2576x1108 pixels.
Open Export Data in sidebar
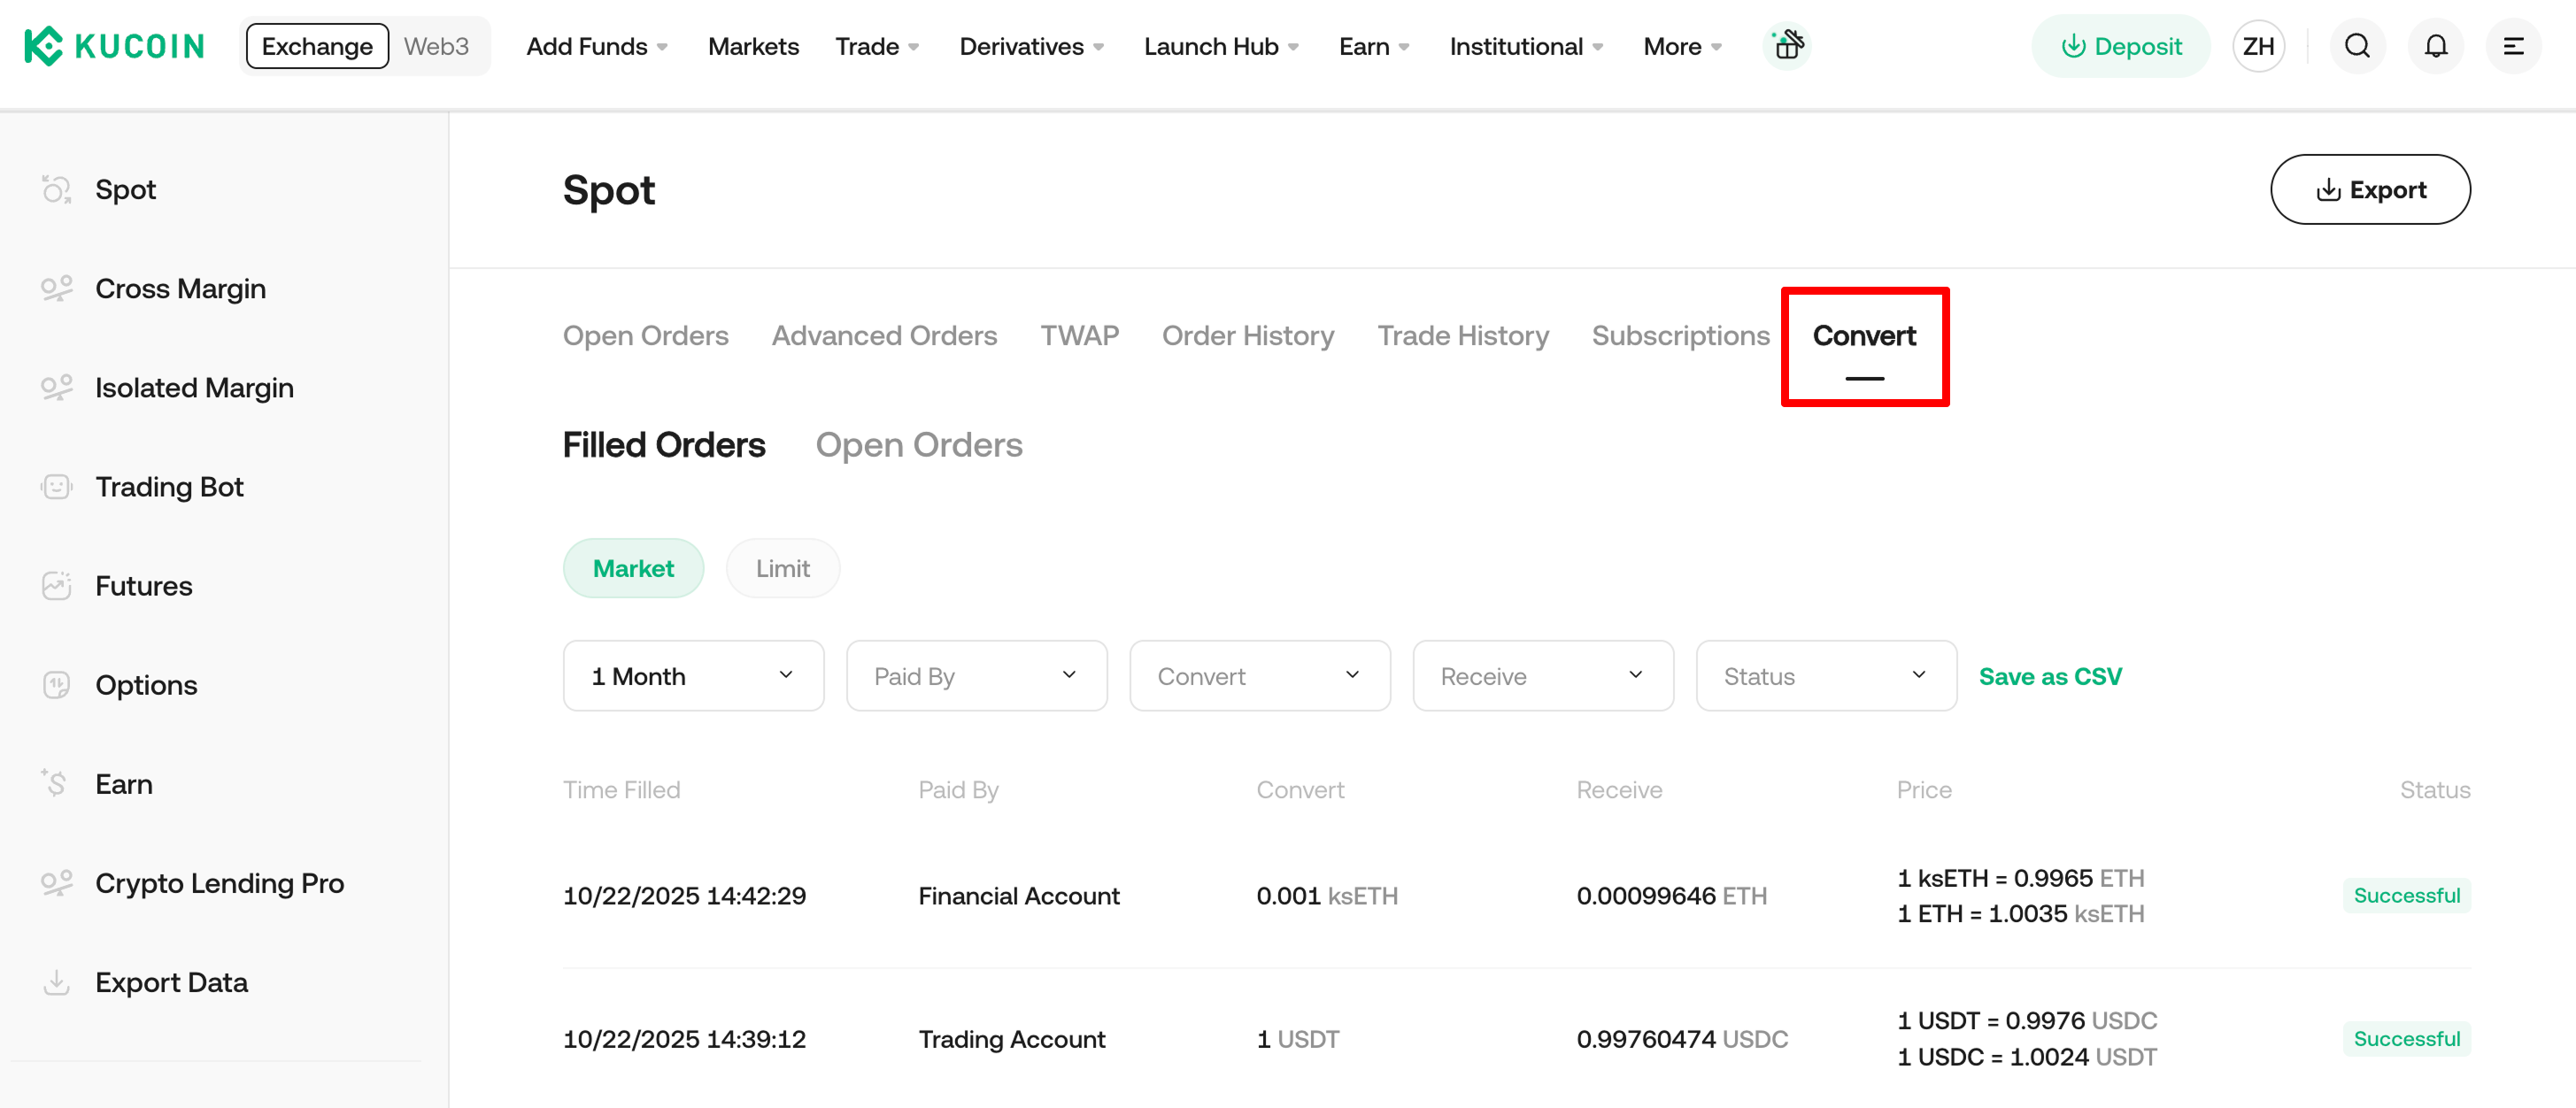click(x=171, y=982)
